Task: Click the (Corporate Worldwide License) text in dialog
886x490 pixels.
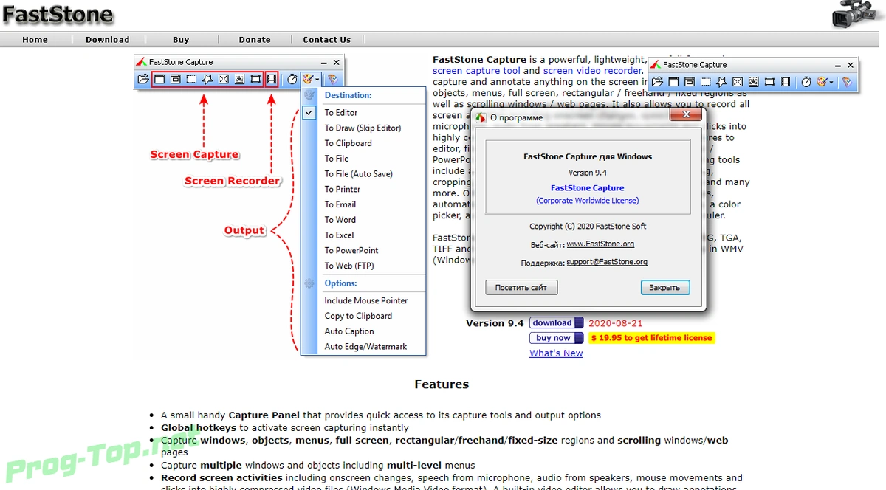Action: (588, 201)
